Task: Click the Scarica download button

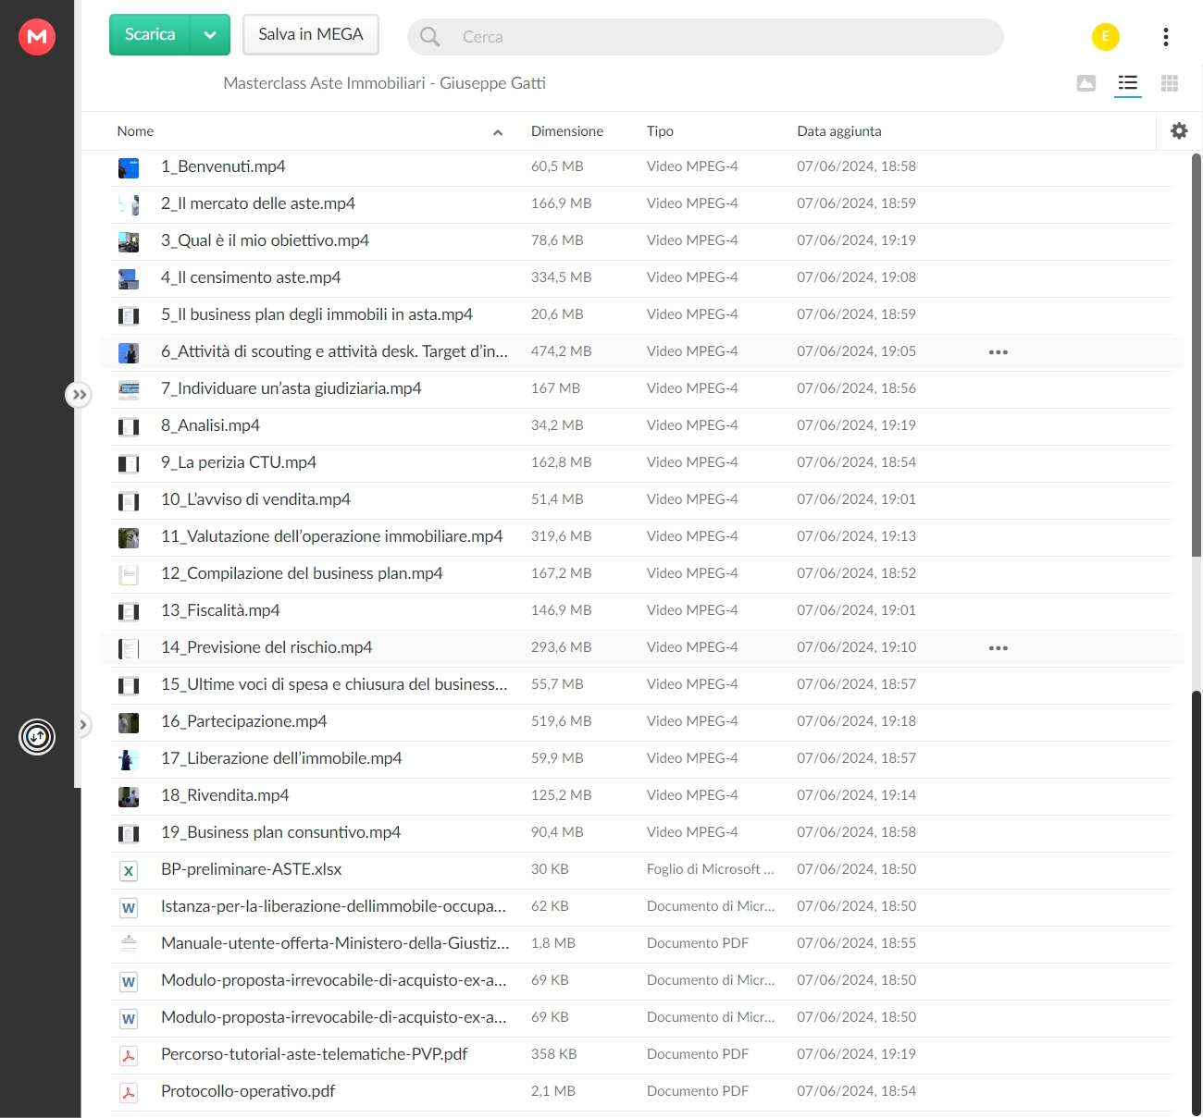Action: [x=150, y=35]
